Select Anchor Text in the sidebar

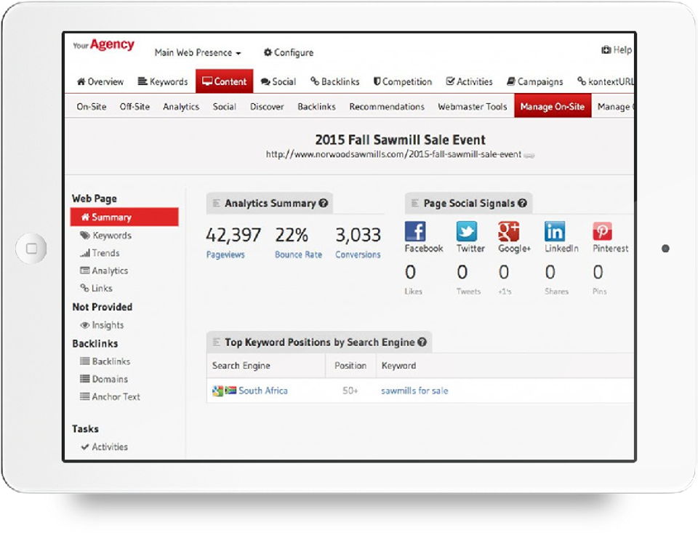115,397
